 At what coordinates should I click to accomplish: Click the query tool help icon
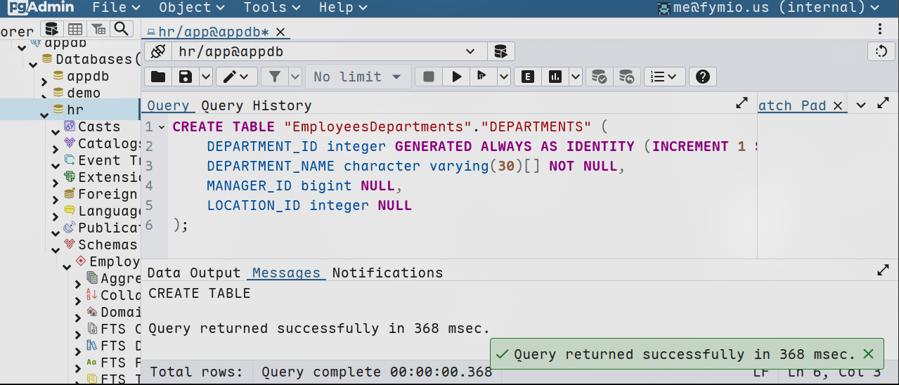coord(702,77)
